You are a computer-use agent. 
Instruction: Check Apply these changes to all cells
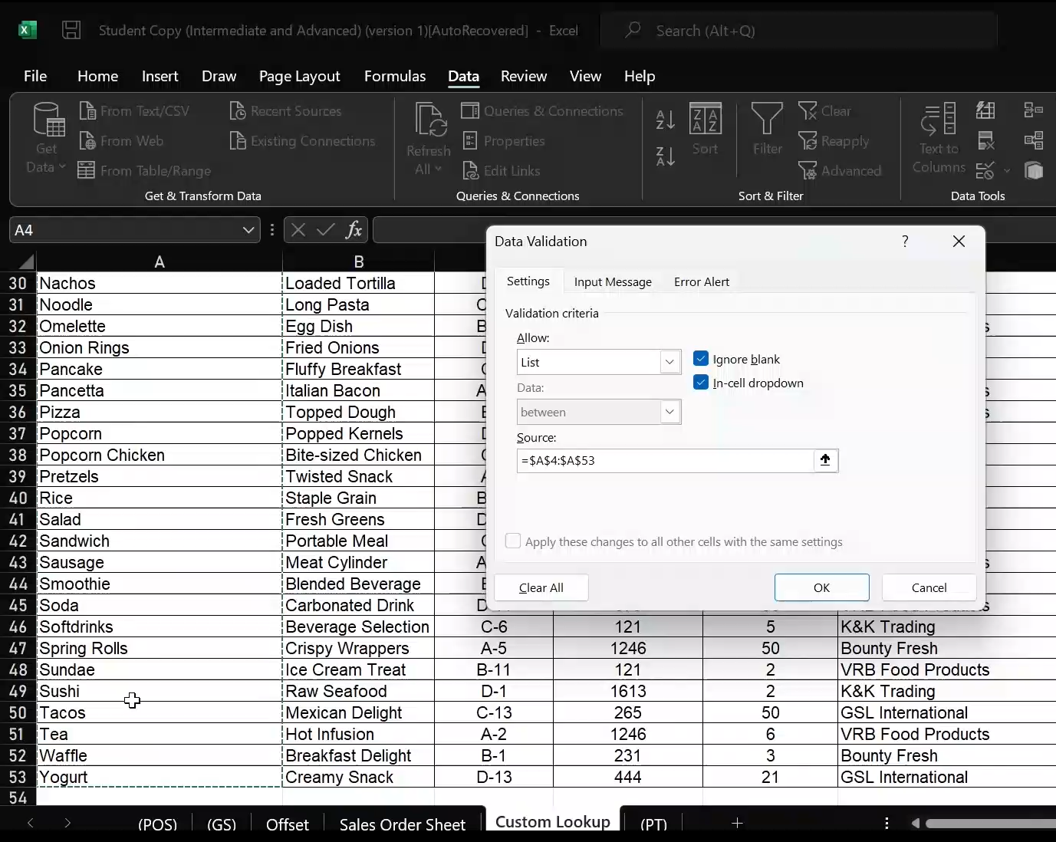coord(513,541)
